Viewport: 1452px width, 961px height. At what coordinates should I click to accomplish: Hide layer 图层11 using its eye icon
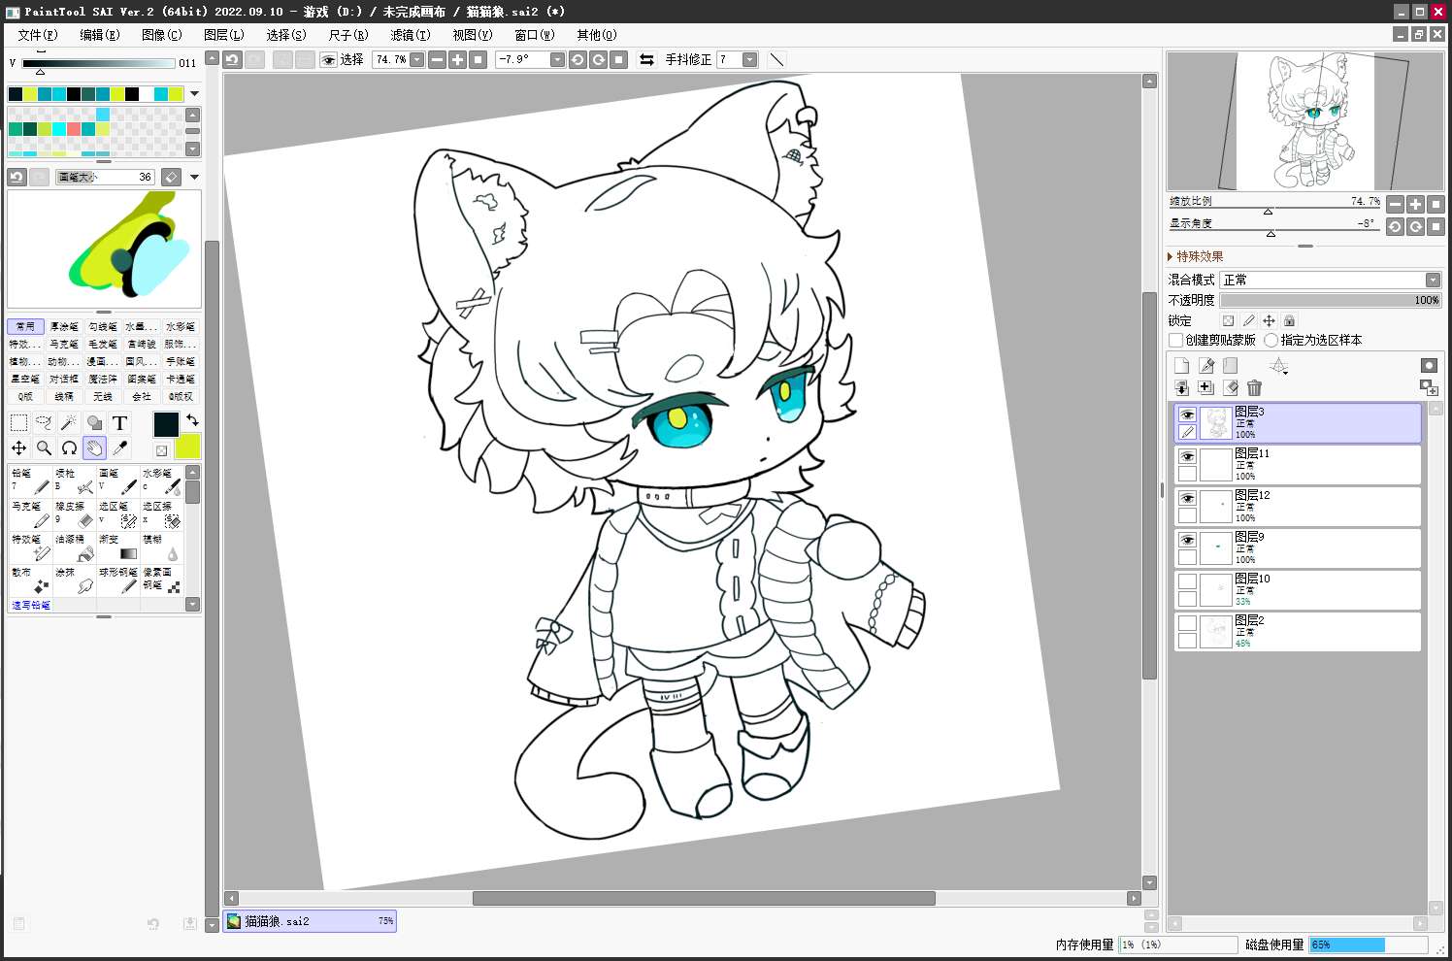pos(1187,456)
